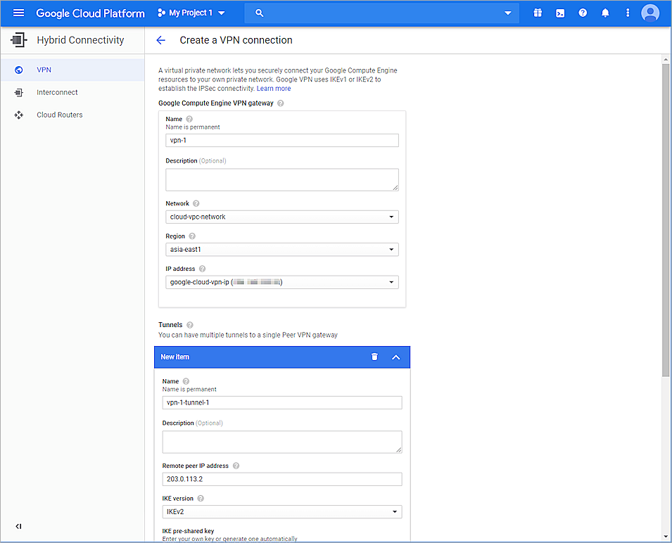Collapse the New item tunnel section

(395, 357)
